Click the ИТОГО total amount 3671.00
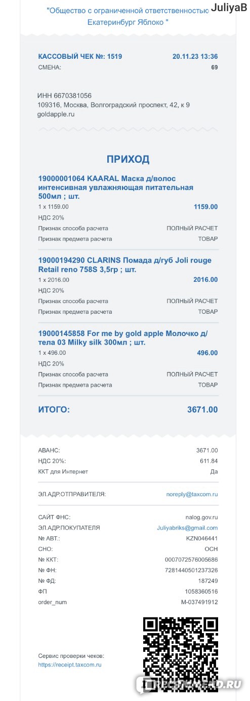Image resolution: width=250 pixels, height=701 pixels. [x=202, y=410]
